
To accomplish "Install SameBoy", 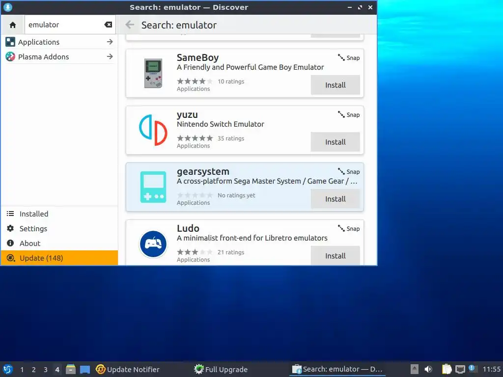I will [335, 85].
